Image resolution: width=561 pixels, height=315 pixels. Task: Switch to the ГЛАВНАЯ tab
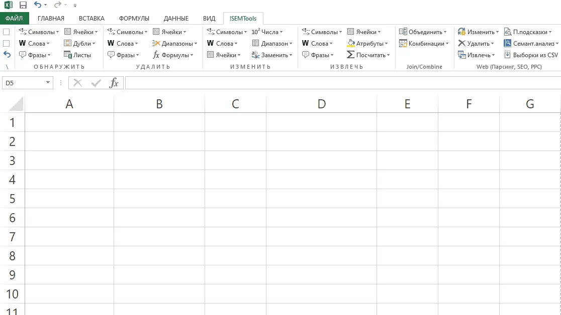tap(51, 18)
